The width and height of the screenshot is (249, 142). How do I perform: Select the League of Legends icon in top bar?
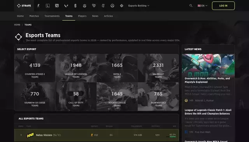tap(47, 6)
